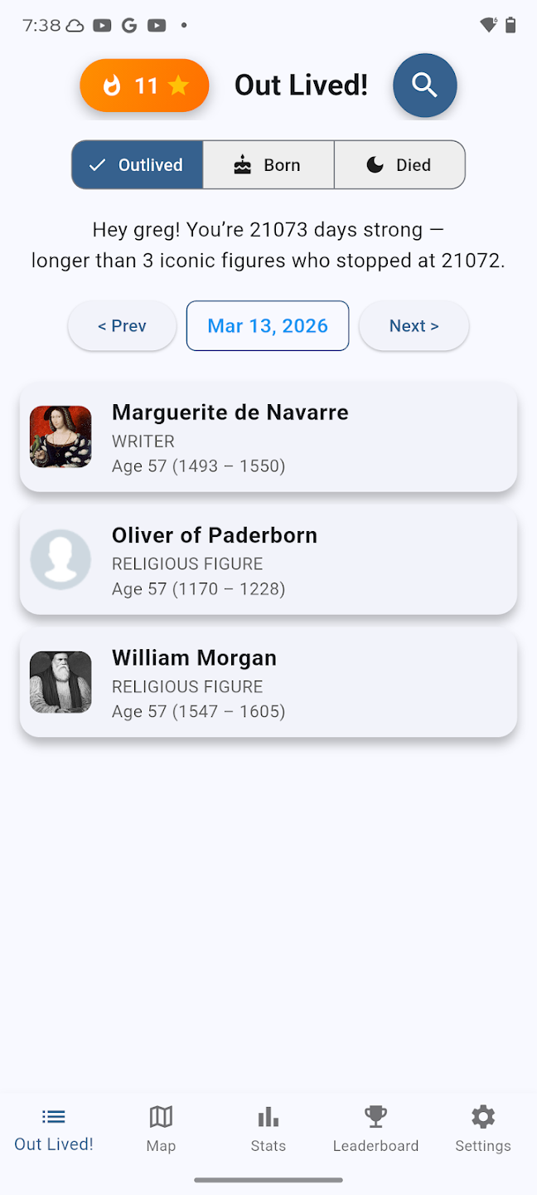Advance to next day with Next
The image size is (537, 1195).
click(x=414, y=326)
